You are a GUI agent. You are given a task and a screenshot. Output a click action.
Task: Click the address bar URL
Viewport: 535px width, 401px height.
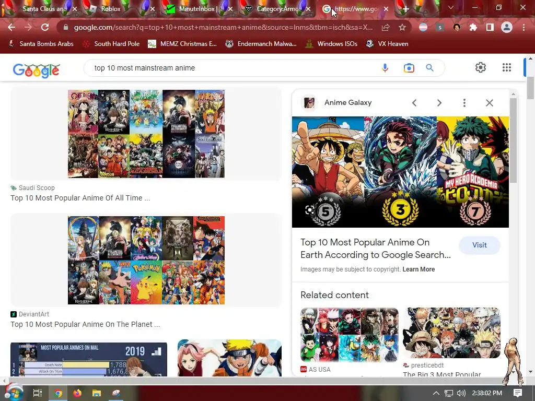coord(223,27)
